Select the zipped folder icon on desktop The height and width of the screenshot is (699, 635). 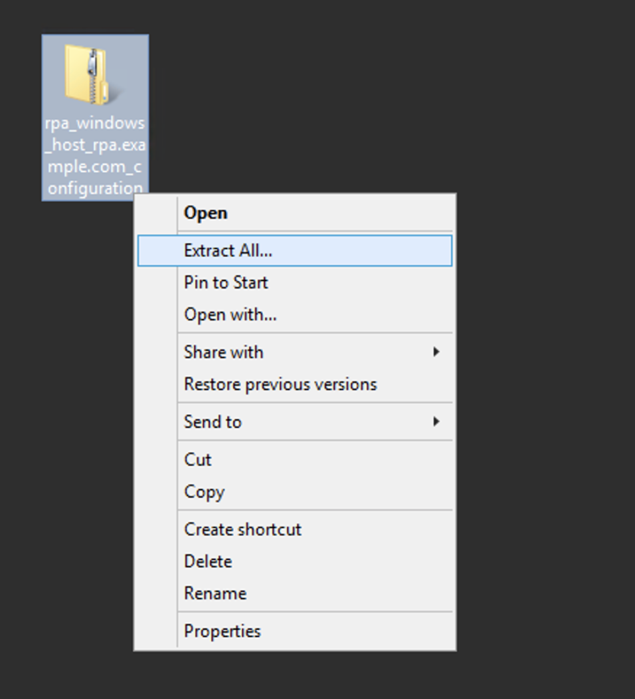point(92,74)
